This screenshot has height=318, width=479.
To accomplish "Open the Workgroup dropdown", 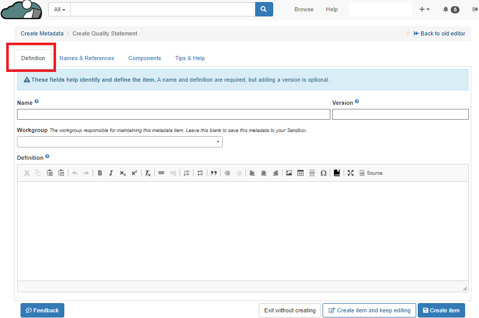I will (120, 142).
